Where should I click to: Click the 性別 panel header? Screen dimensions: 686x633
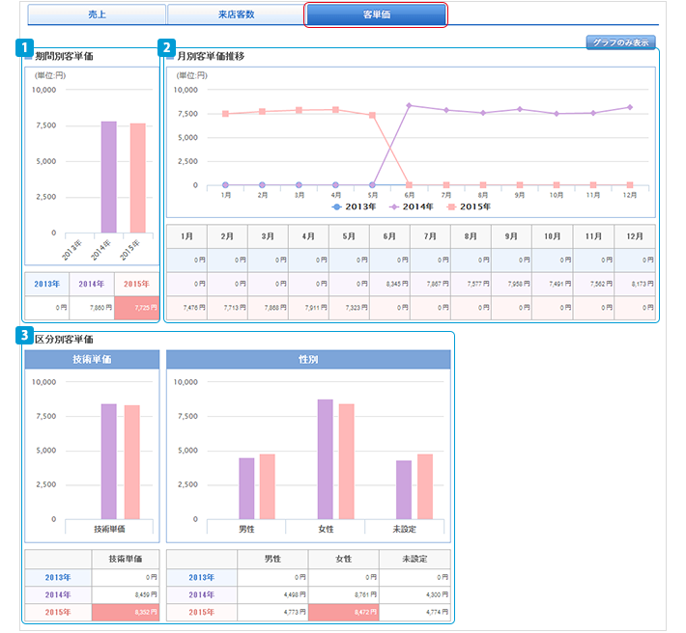click(x=308, y=359)
